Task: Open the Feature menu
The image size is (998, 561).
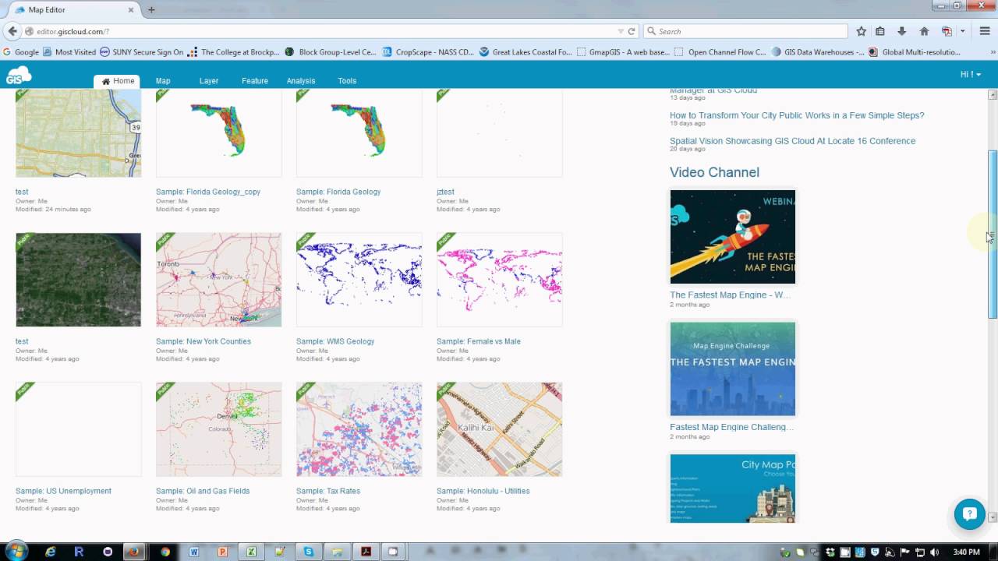Action: 254,81
